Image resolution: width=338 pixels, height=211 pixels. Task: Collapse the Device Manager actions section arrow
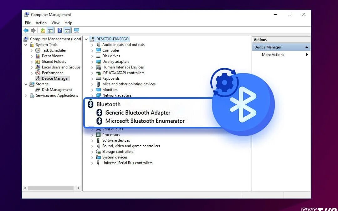pyautogui.click(x=307, y=47)
